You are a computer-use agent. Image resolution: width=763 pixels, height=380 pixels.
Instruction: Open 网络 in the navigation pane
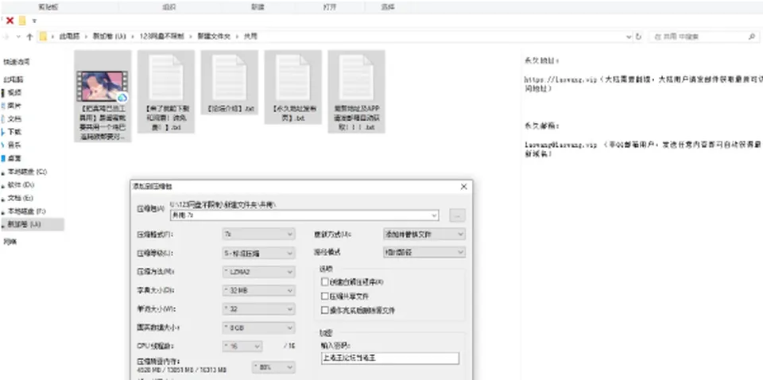tap(10, 242)
